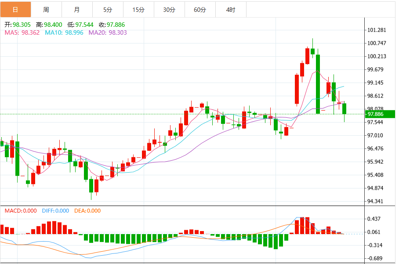Click the tallest red MACD histogram bar

(302, 225)
